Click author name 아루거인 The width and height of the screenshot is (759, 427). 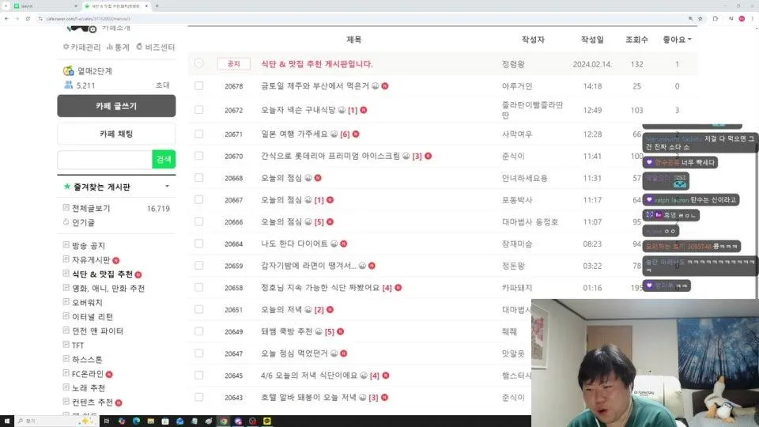517,85
